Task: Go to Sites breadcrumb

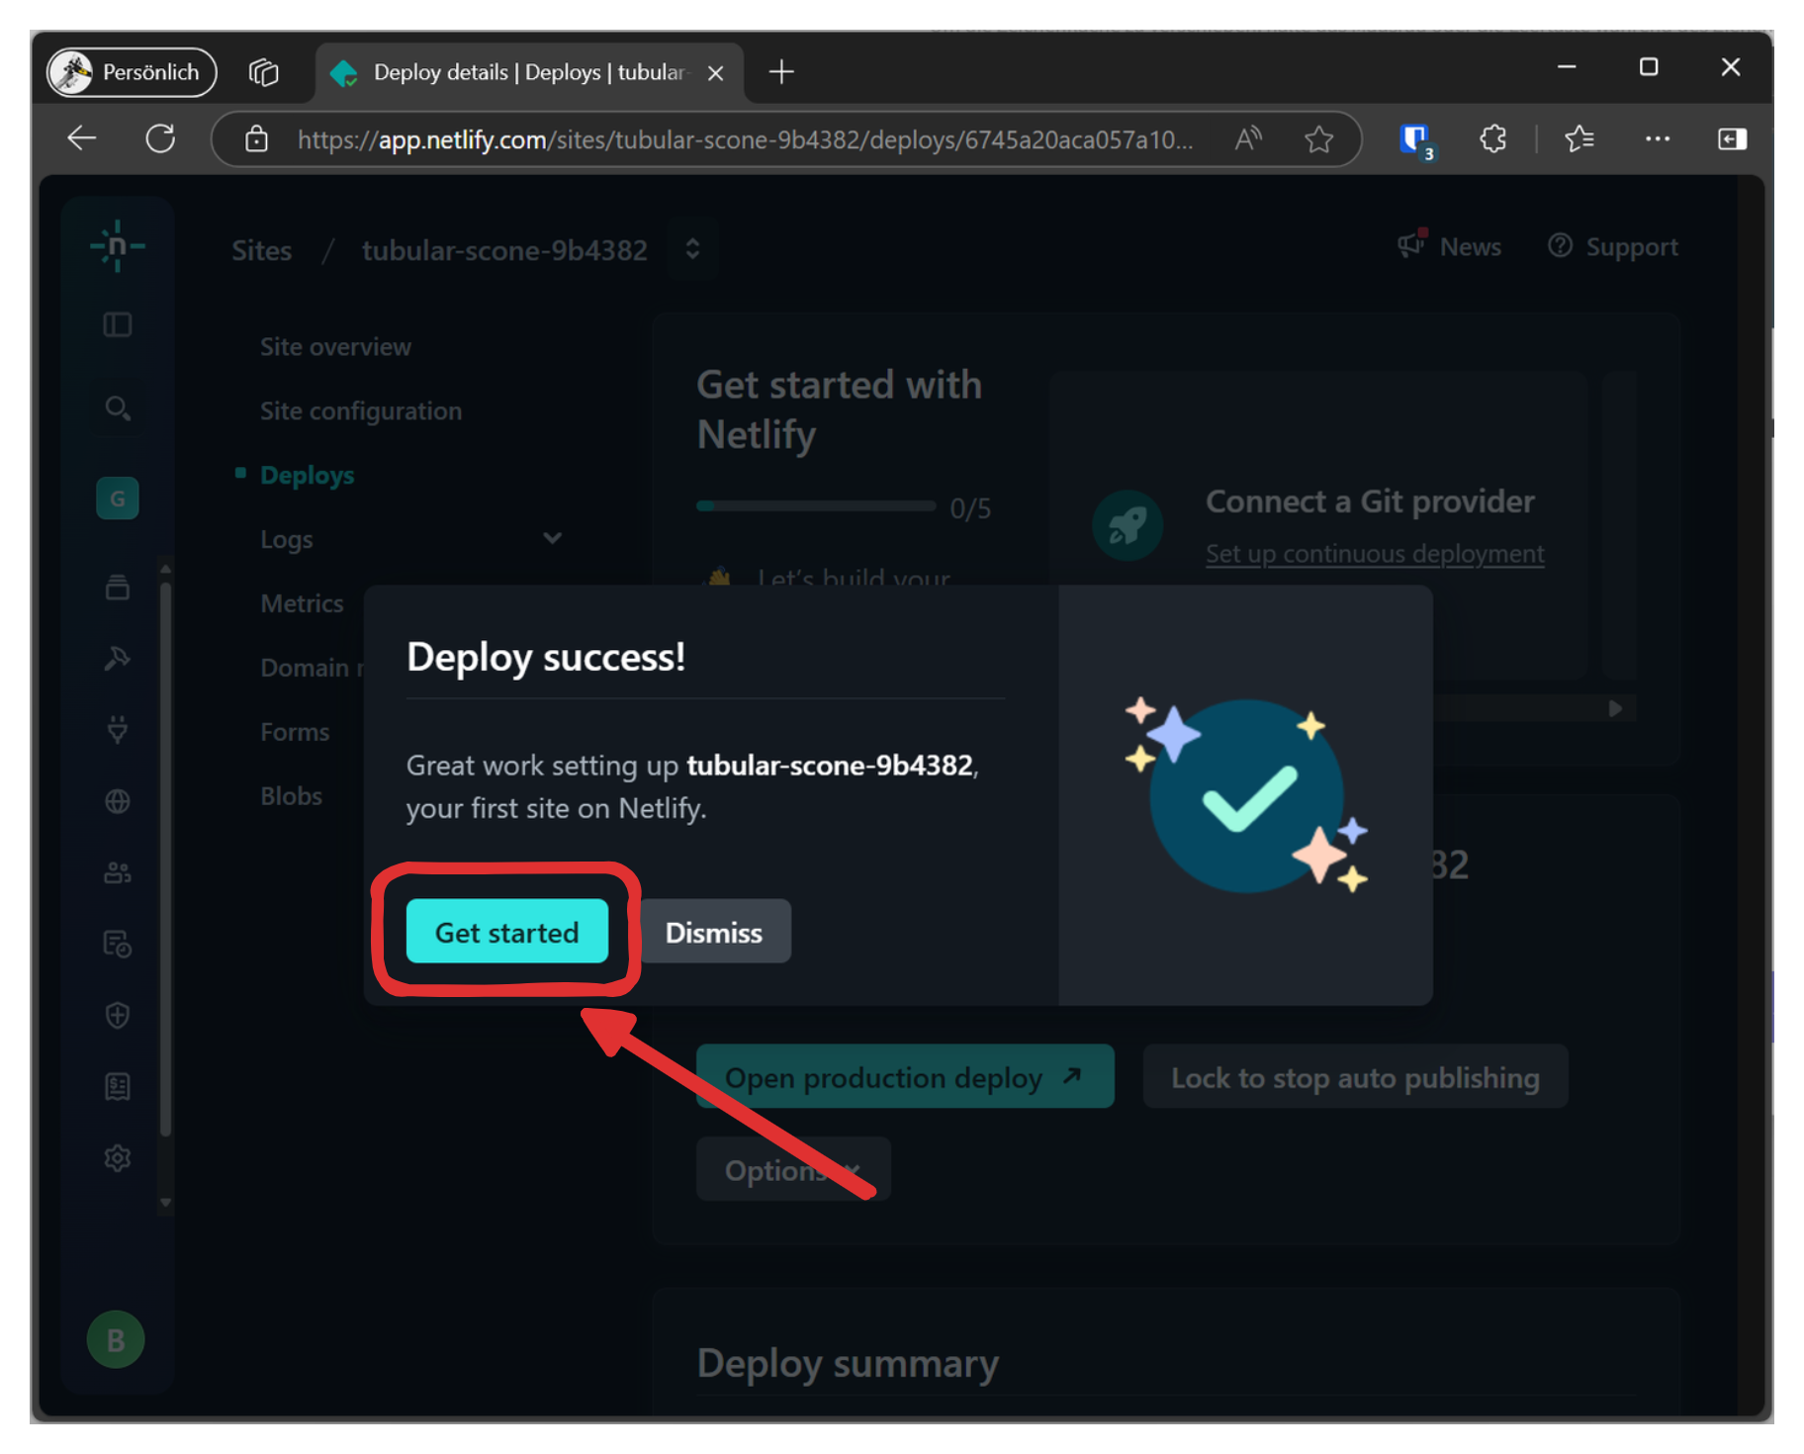Action: click(262, 250)
